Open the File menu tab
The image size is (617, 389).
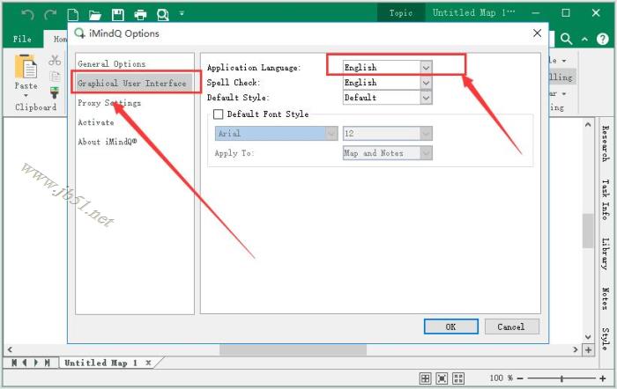tap(22, 39)
